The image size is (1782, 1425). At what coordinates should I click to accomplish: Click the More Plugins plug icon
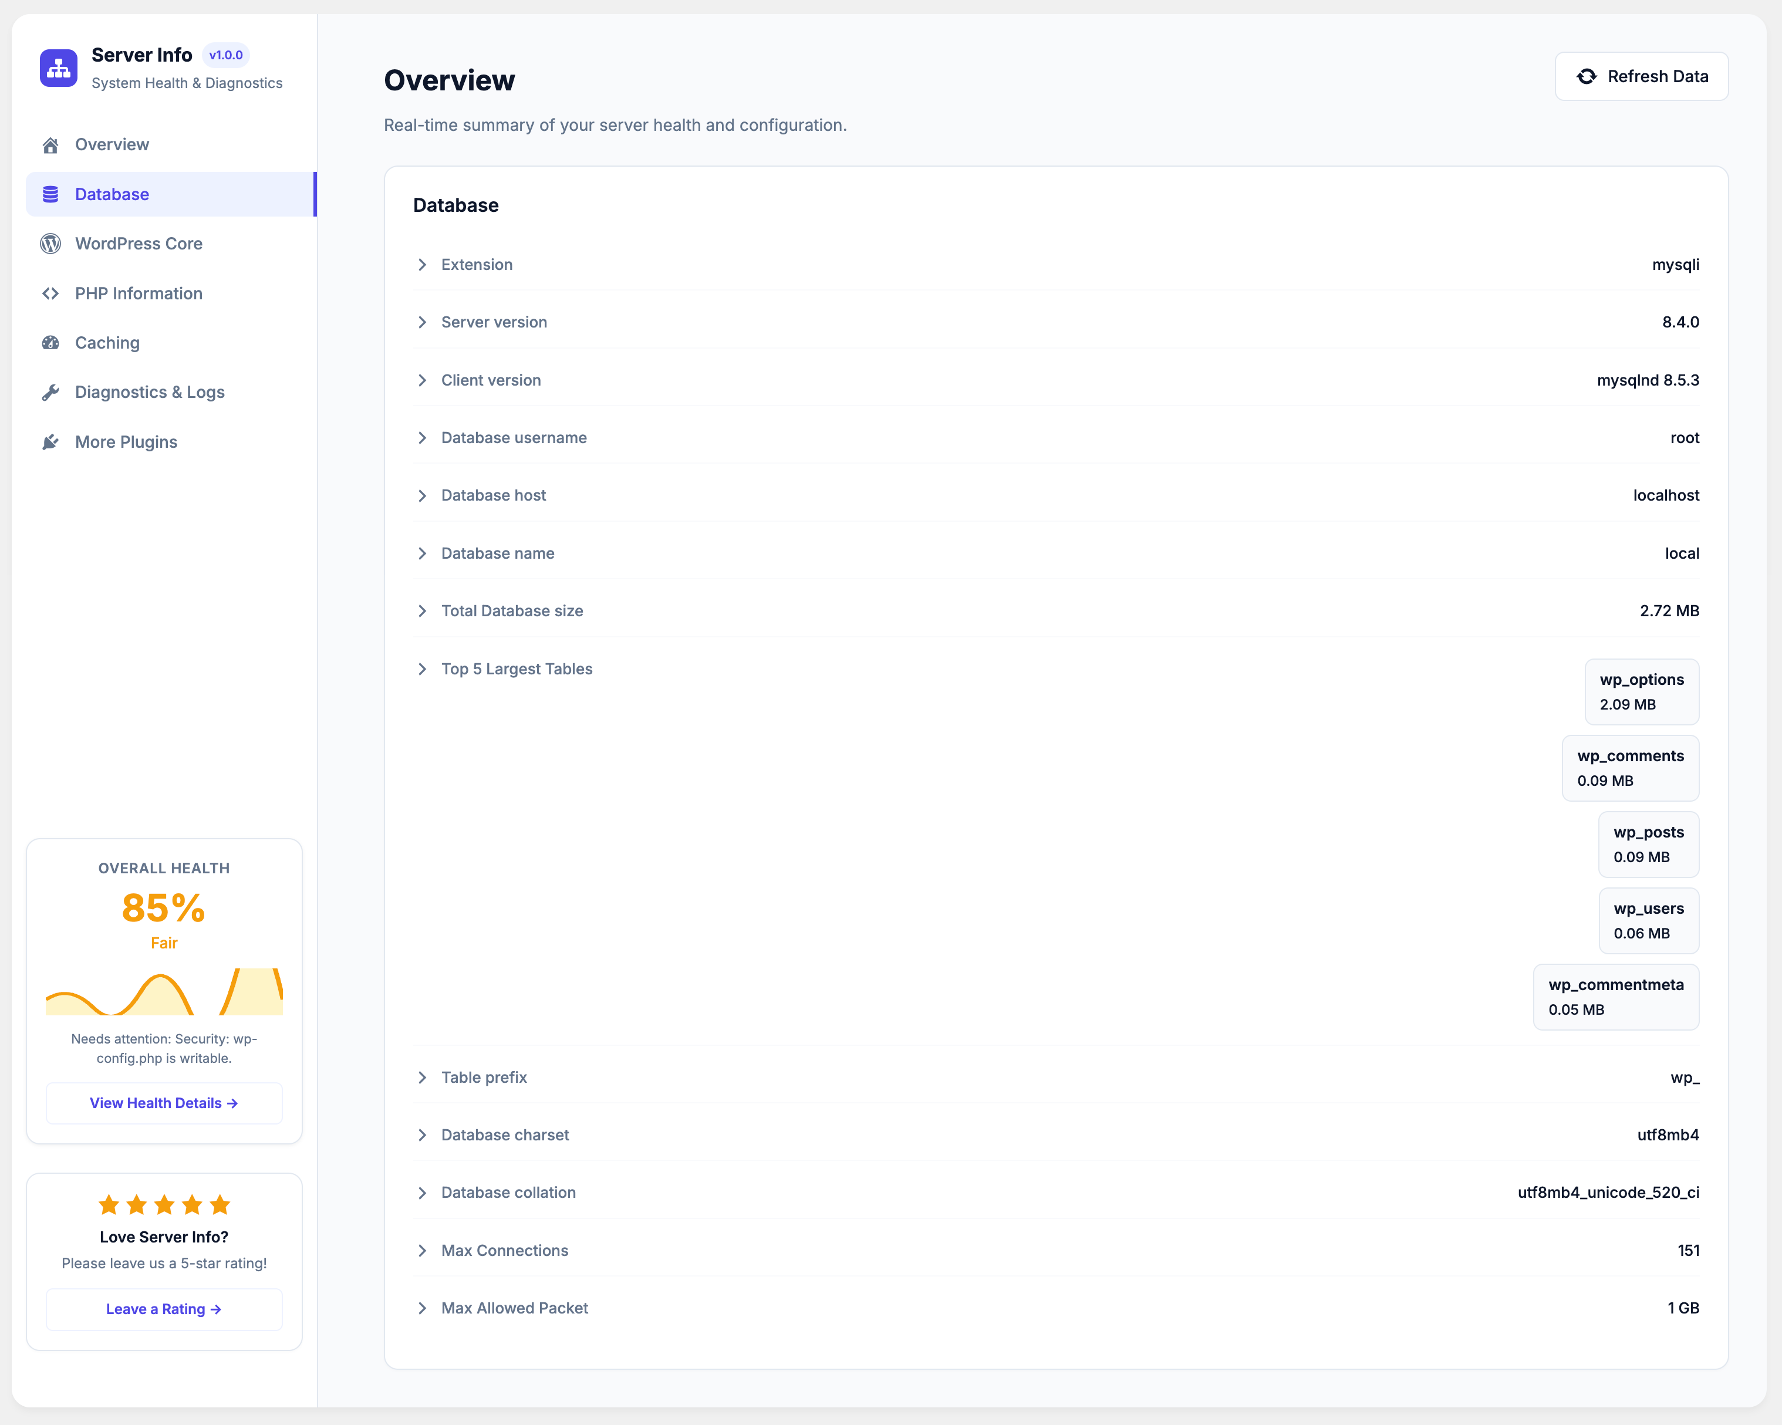click(x=50, y=442)
